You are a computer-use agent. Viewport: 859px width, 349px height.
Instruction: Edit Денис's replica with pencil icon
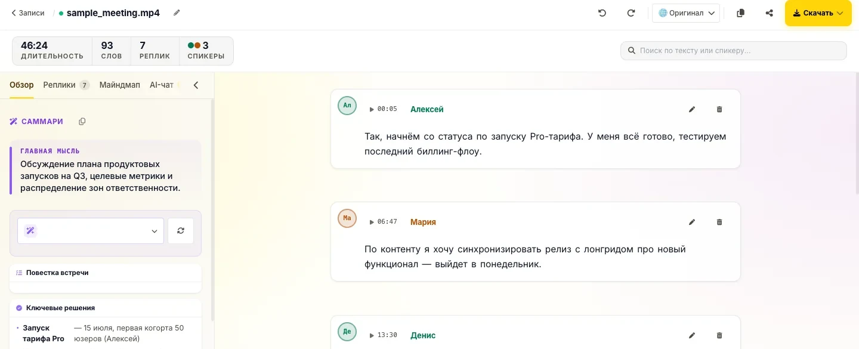[x=692, y=335]
